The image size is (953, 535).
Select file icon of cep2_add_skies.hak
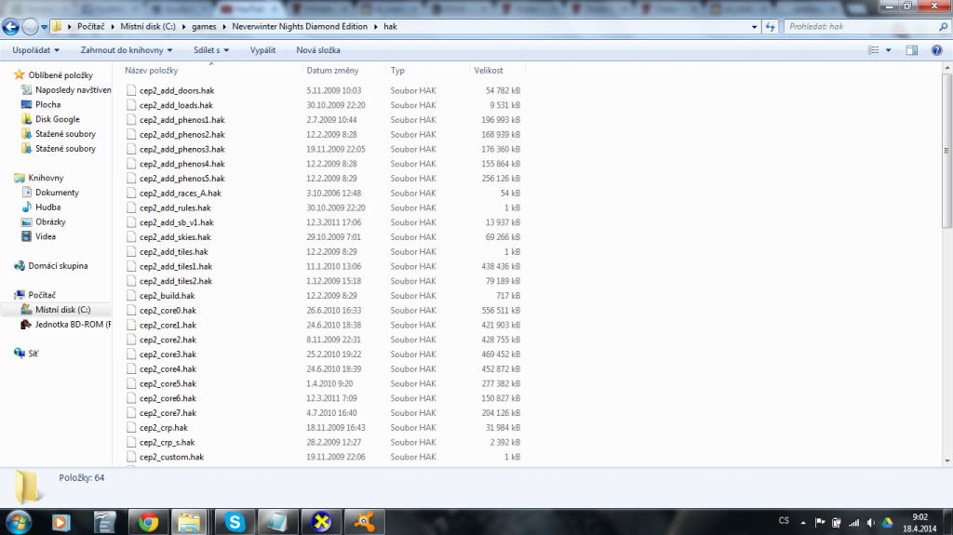[x=131, y=236]
